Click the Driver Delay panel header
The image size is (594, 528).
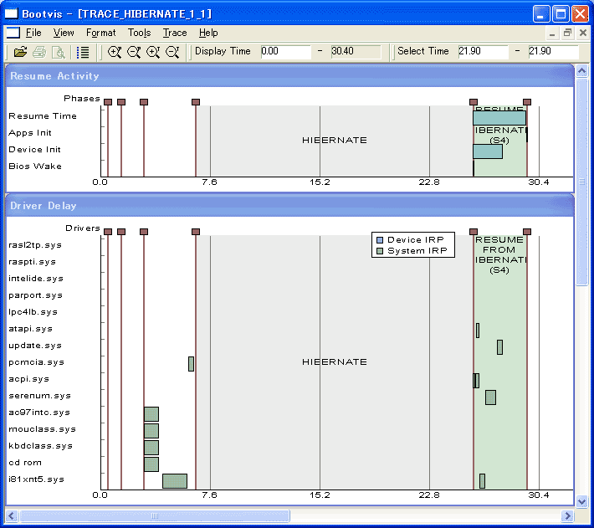(x=289, y=206)
